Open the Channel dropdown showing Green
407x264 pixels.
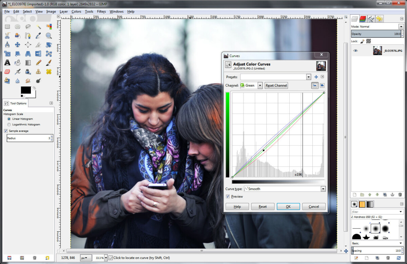(260, 86)
